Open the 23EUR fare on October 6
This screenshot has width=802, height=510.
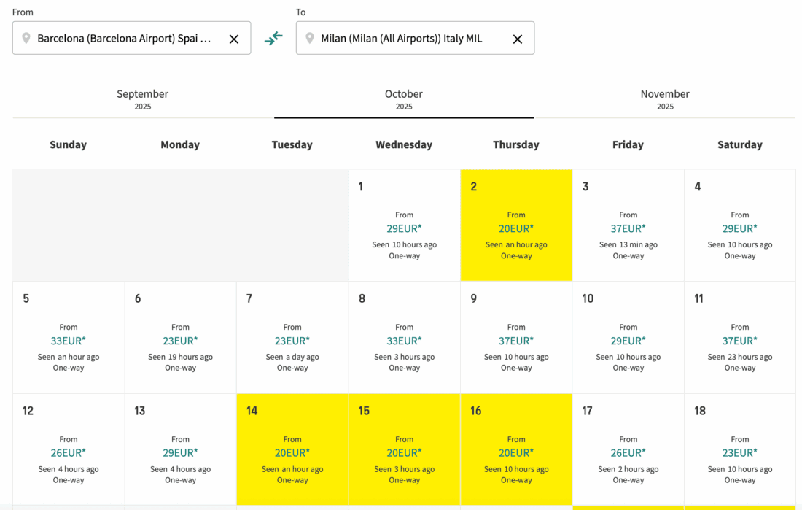click(180, 341)
